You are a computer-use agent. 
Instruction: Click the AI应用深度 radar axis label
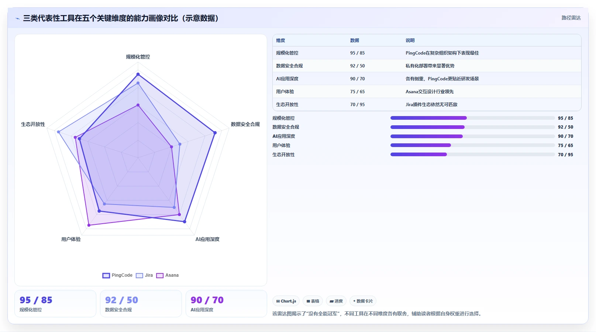click(207, 239)
